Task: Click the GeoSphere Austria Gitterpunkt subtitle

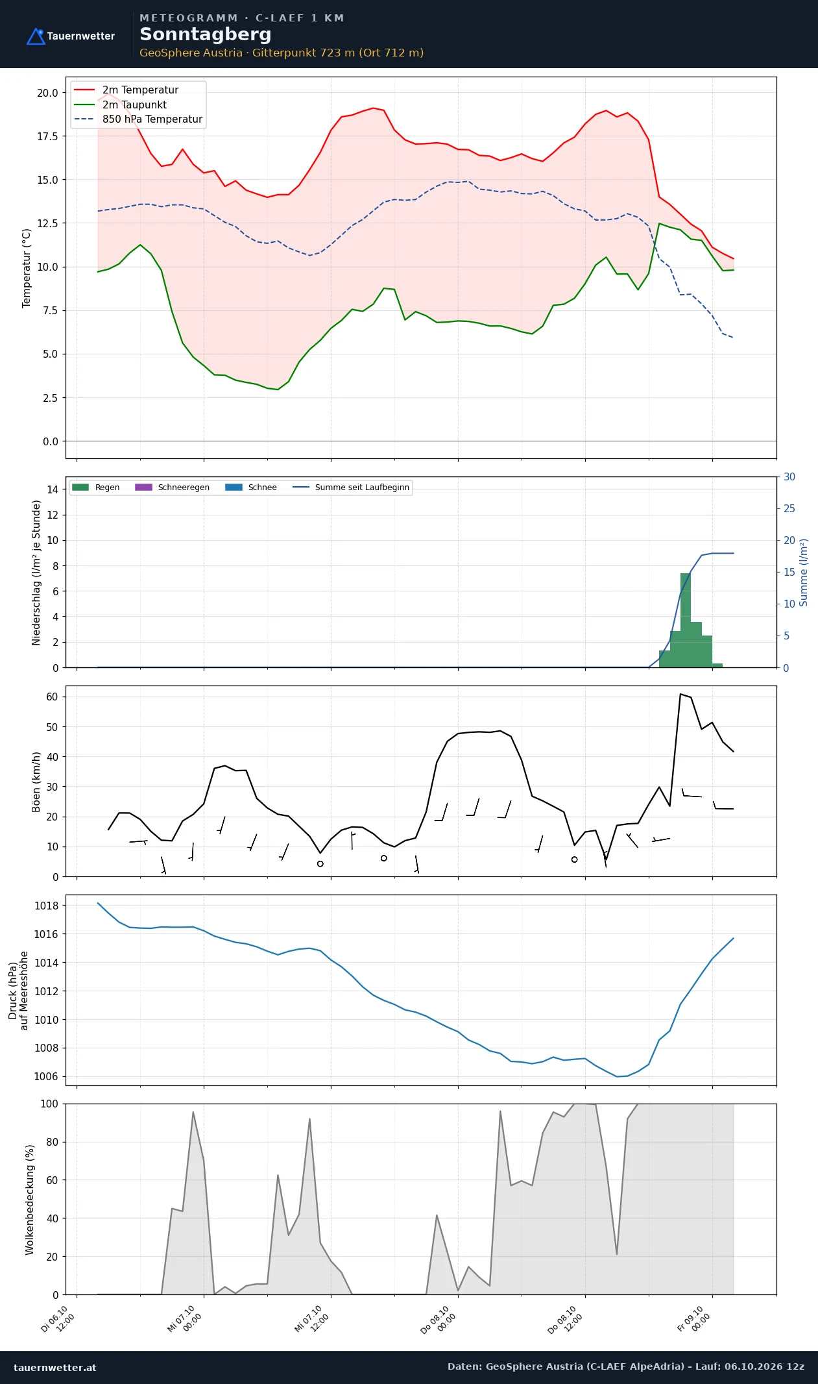Action: tap(282, 53)
